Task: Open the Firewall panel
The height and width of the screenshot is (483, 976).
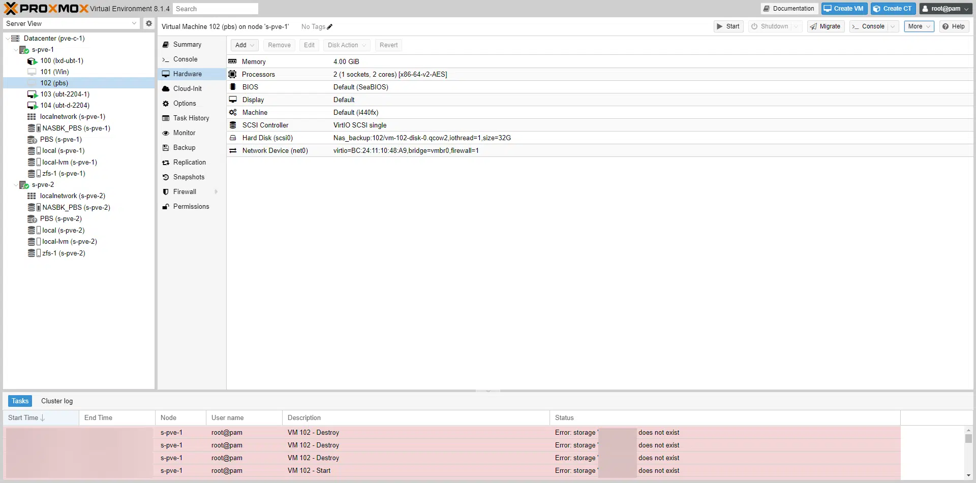Action: [185, 191]
